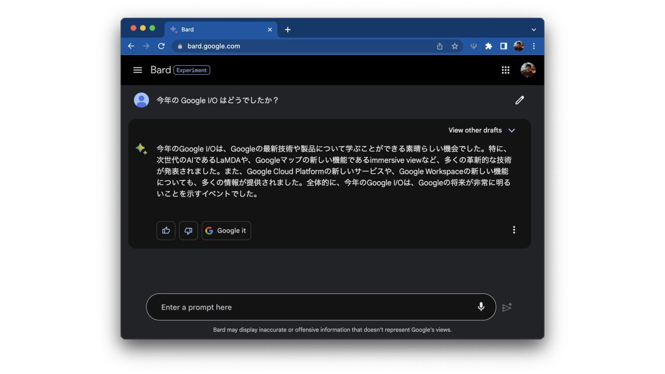This screenshot has width=665, height=374.
Task: Focus the Enter a prompt here field
Action: [321, 307]
